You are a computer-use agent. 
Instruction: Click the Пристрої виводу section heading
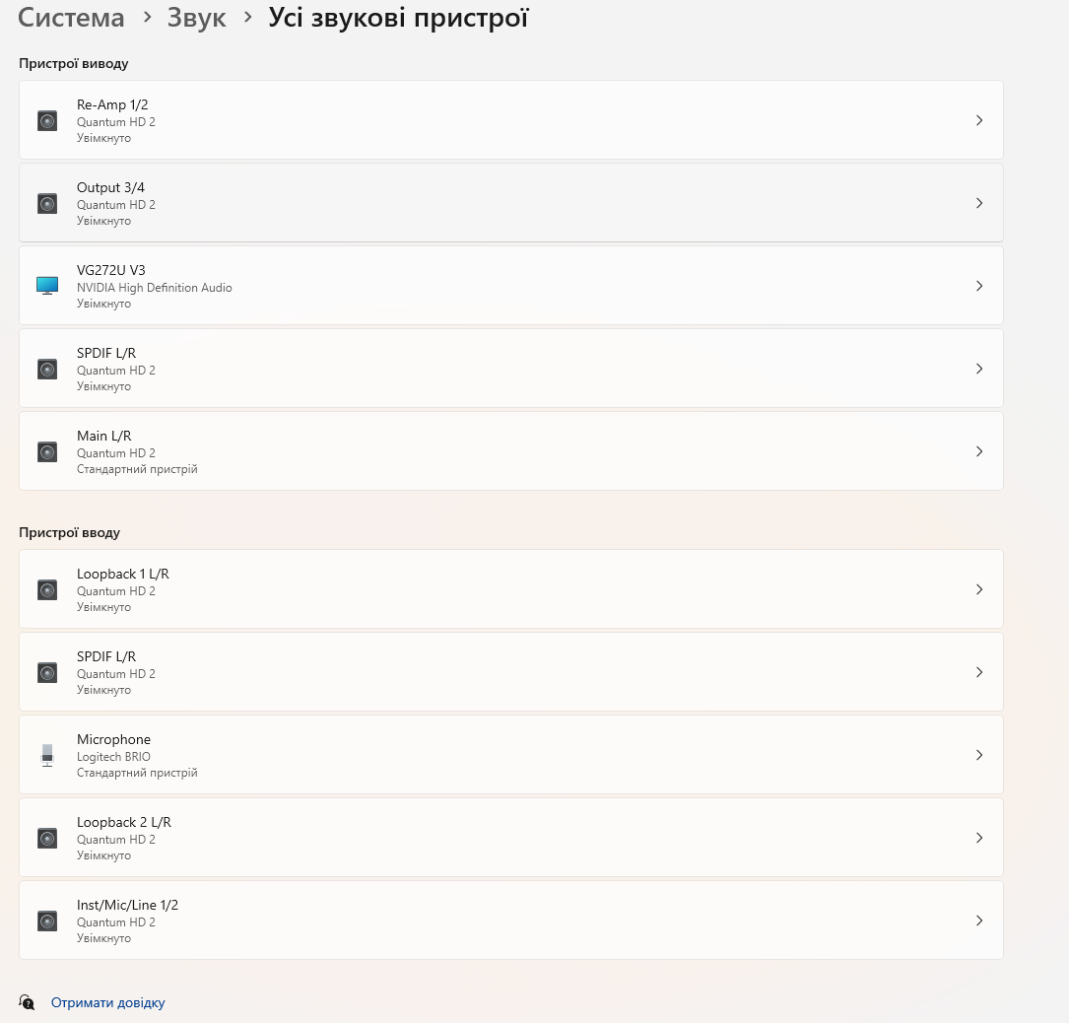74,63
